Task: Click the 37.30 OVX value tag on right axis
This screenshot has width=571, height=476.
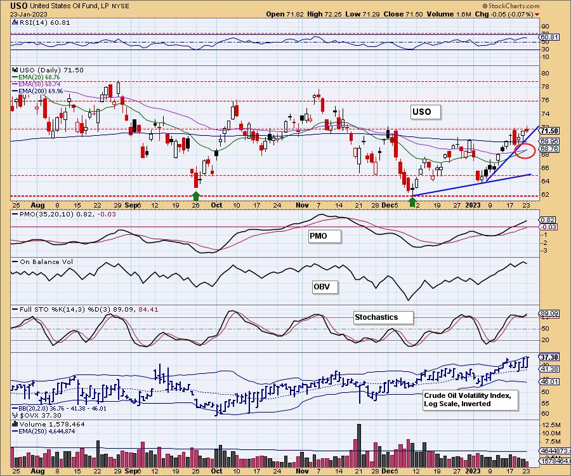Action: click(x=549, y=357)
